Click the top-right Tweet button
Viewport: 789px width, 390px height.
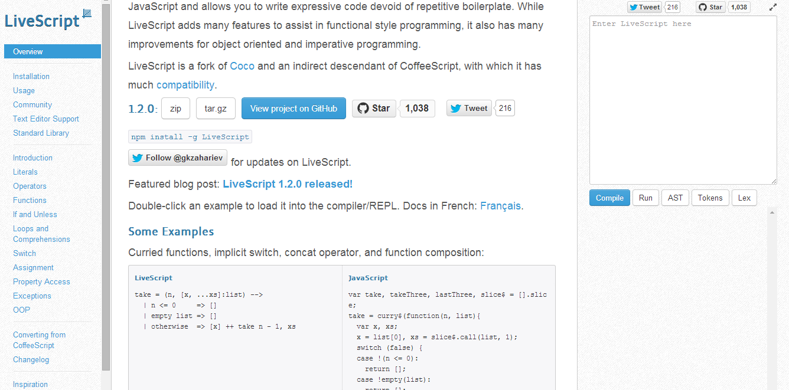tap(644, 7)
